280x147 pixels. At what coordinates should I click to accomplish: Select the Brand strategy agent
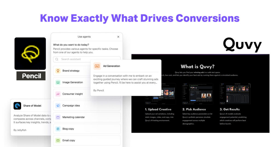tap(71, 71)
